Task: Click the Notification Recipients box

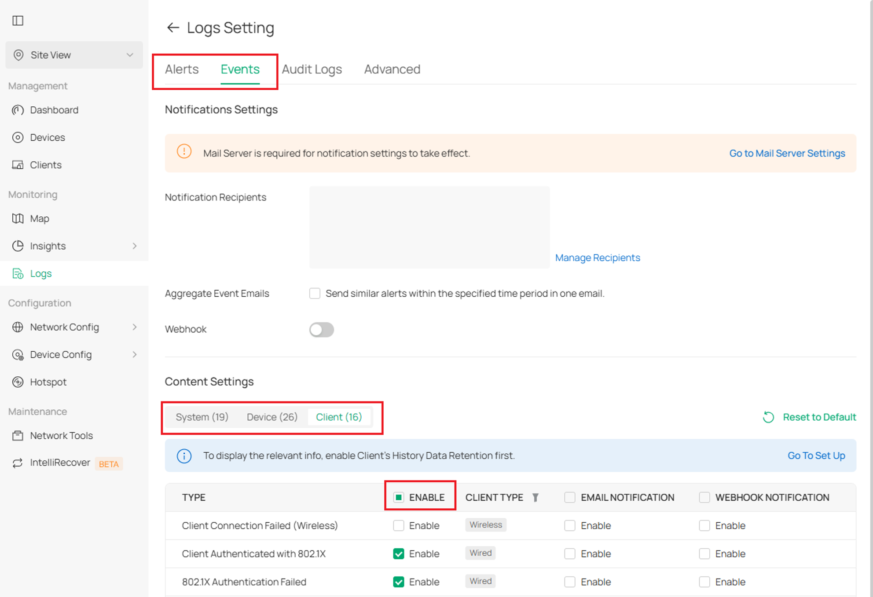Action: (x=429, y=227)
